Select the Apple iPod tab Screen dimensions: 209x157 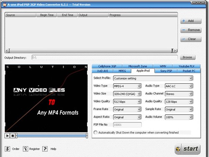click(143, 71)
